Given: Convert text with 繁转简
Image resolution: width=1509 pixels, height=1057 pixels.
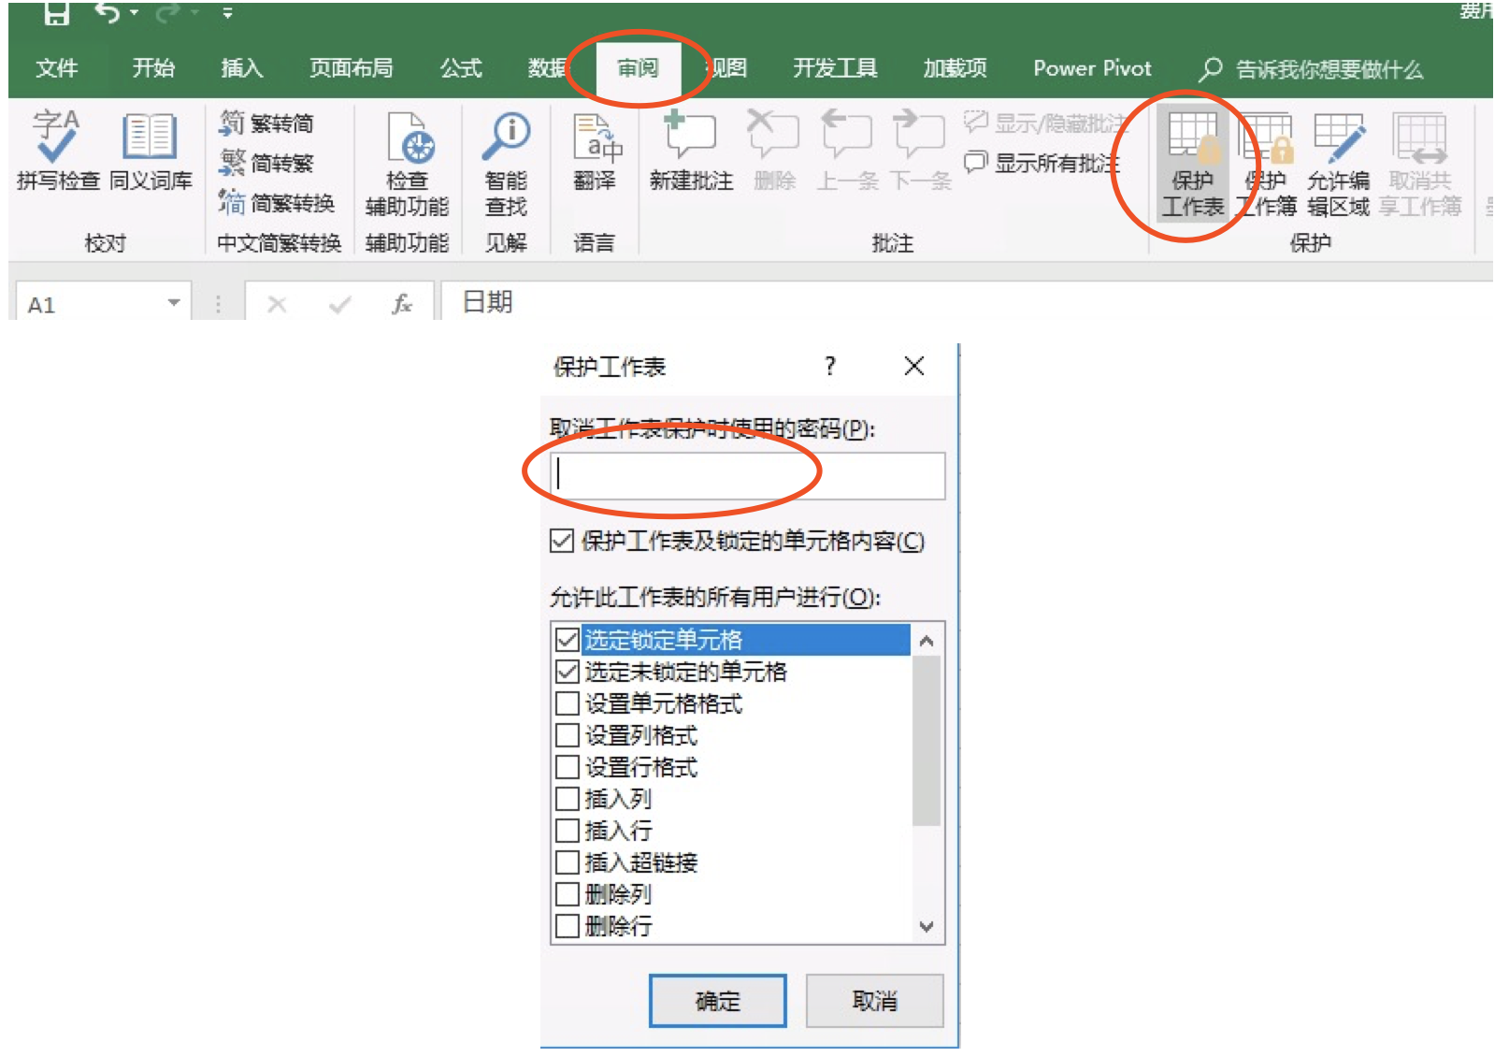Looking at the screenshot, I should 267,123.
